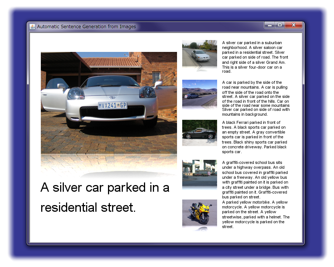Click caption starting "A parked yellow motorbike"
334x267 pixels.
pyautogui.click(x=256, y=214)
